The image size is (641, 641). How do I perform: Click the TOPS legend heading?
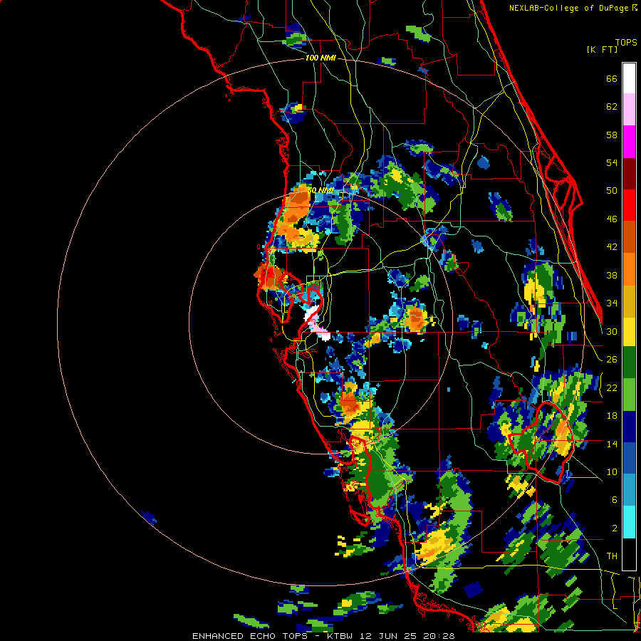tap(626, 42)
